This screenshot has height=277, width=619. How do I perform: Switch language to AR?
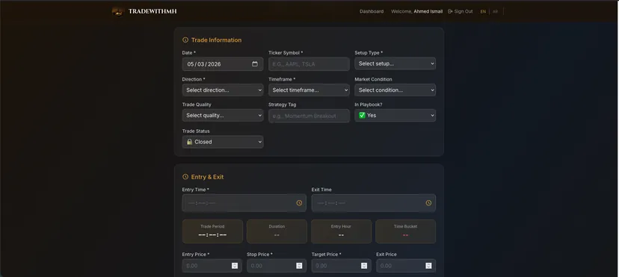pyautogui.click(x=495, y=11)
